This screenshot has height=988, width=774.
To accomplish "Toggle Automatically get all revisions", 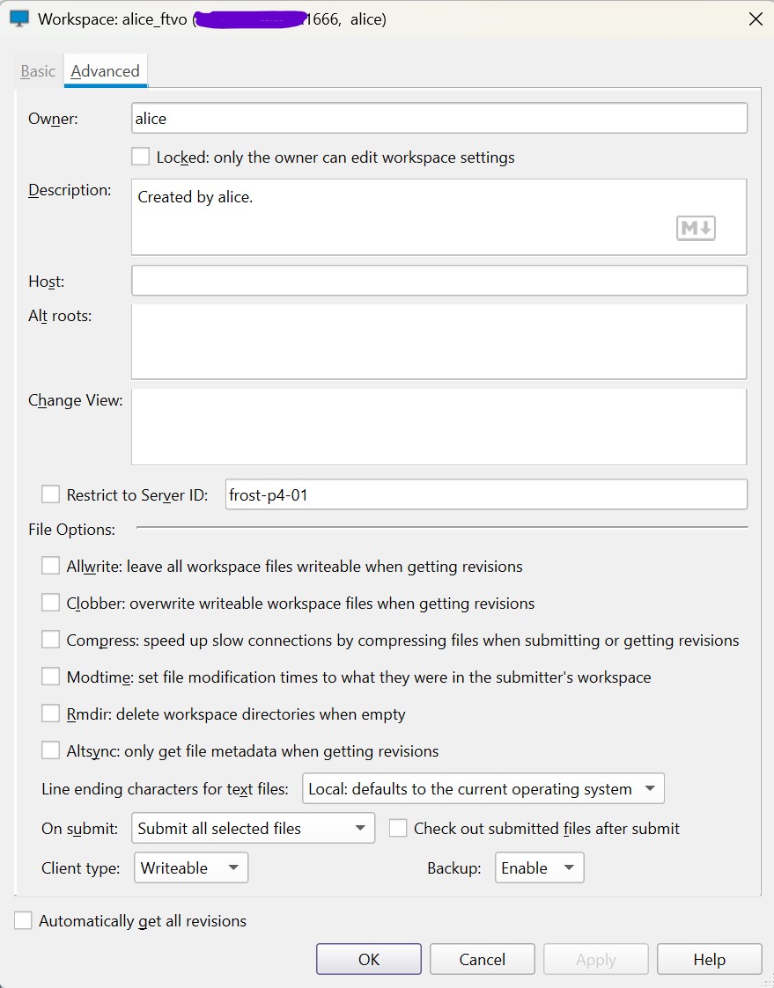I will click(x=23, y=921).
